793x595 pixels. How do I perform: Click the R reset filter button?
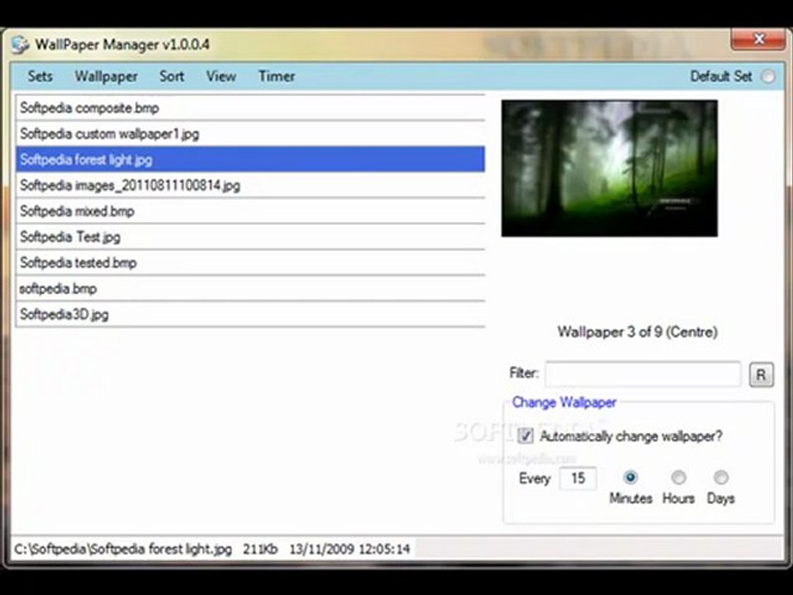pyautogui.click(x=761, y=375)
